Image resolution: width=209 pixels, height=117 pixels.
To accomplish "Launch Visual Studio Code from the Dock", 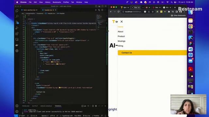I will point(190,49).
